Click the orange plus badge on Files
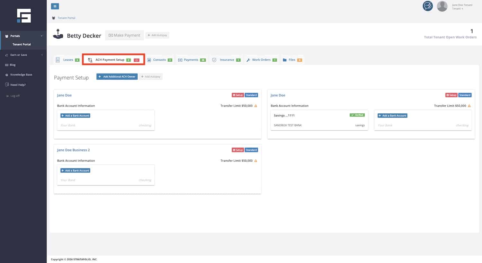Viewport: 482px width, 263px height. 299,60
